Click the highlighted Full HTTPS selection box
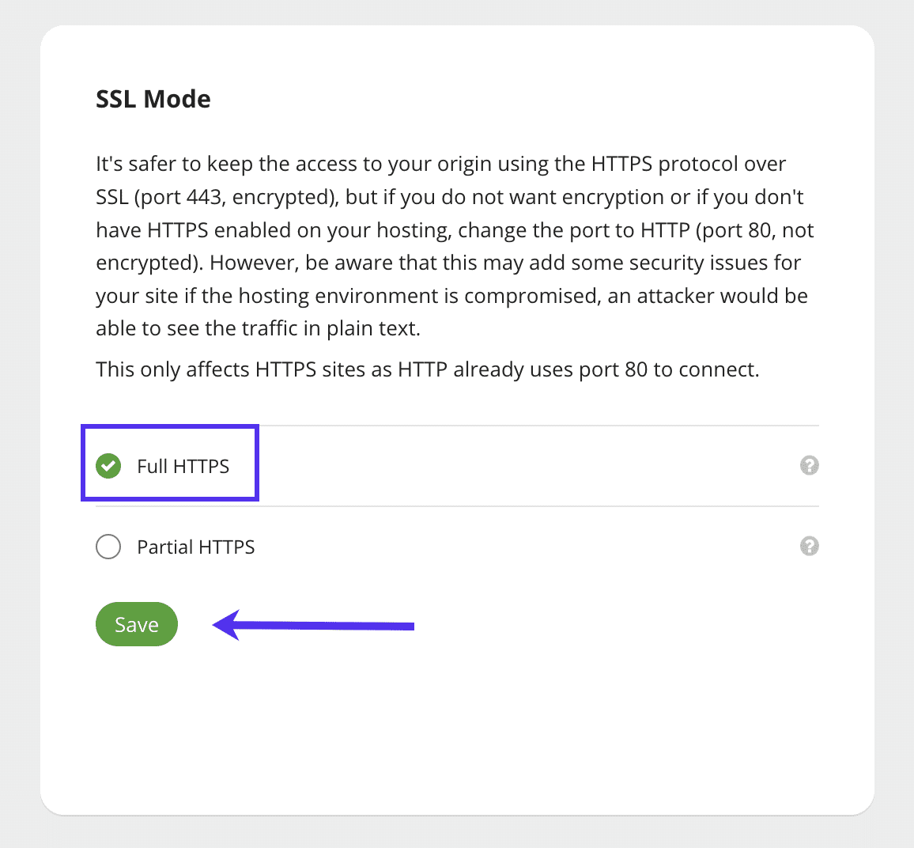 (x=169, y=464)
